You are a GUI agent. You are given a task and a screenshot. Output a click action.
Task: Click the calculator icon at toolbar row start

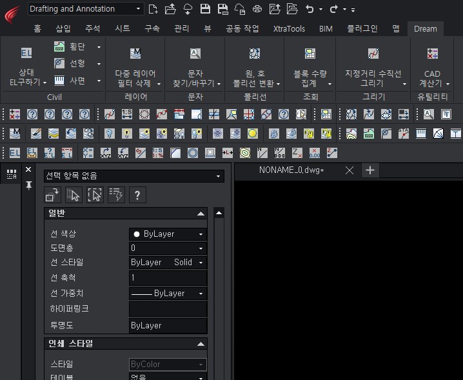click(x=15, y=114)
